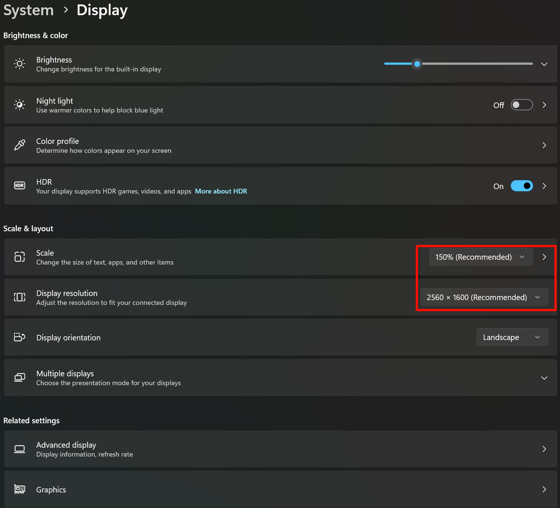The image size is (560, 508).
Task: Click the HDR badge icon
Action: click(x=20, y=185)
